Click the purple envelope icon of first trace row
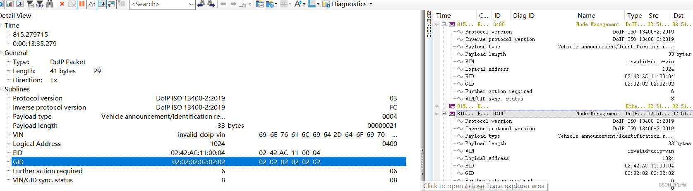Viewport: 693px width, 191px height. 452,24
